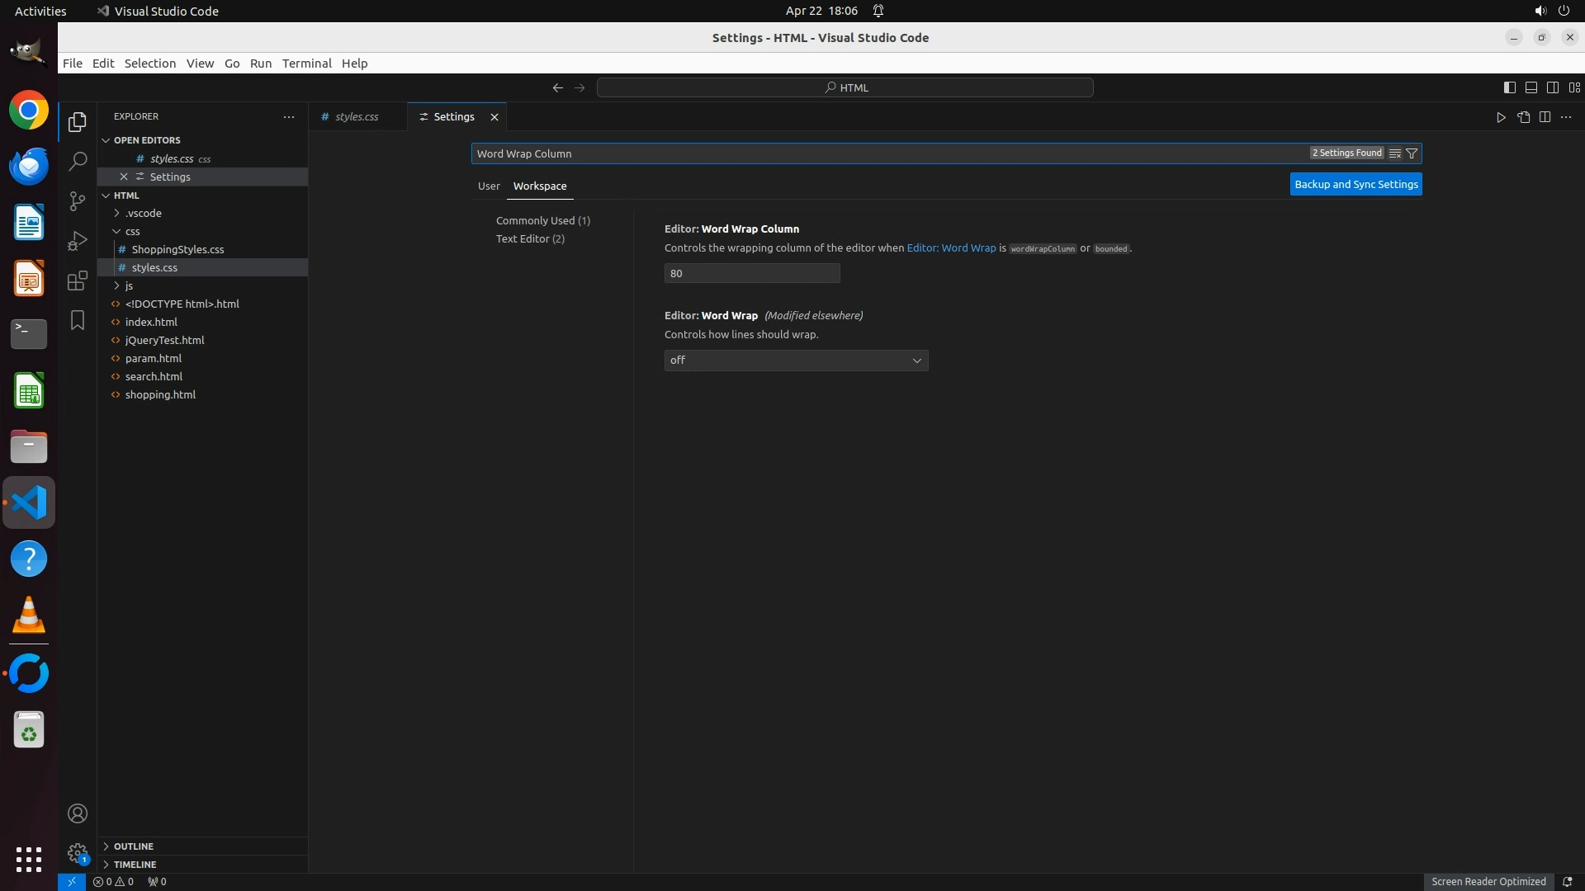The width and height of the screenshot is (1585, 891).
Task: Open Run and Debug view
Action: (x=78, y=241)
